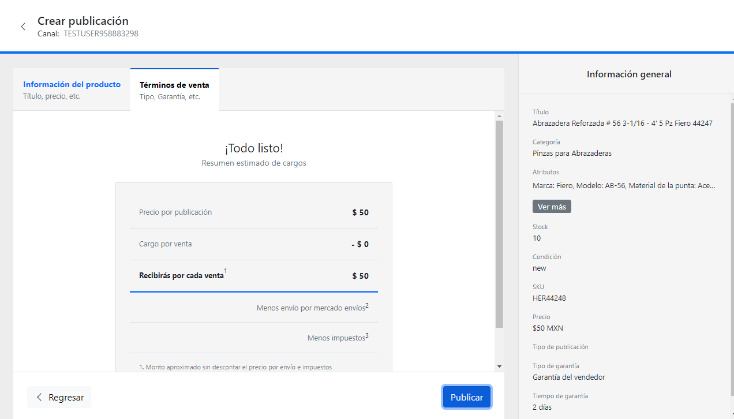Click the Garantía del vendedor value
734x419 pixels.
point(568,377)
